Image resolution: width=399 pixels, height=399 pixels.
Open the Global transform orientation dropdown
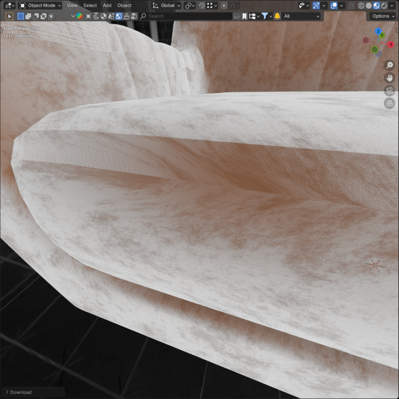tap(166, 5)
